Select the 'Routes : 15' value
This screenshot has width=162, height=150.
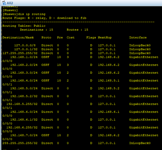point(77,30)
